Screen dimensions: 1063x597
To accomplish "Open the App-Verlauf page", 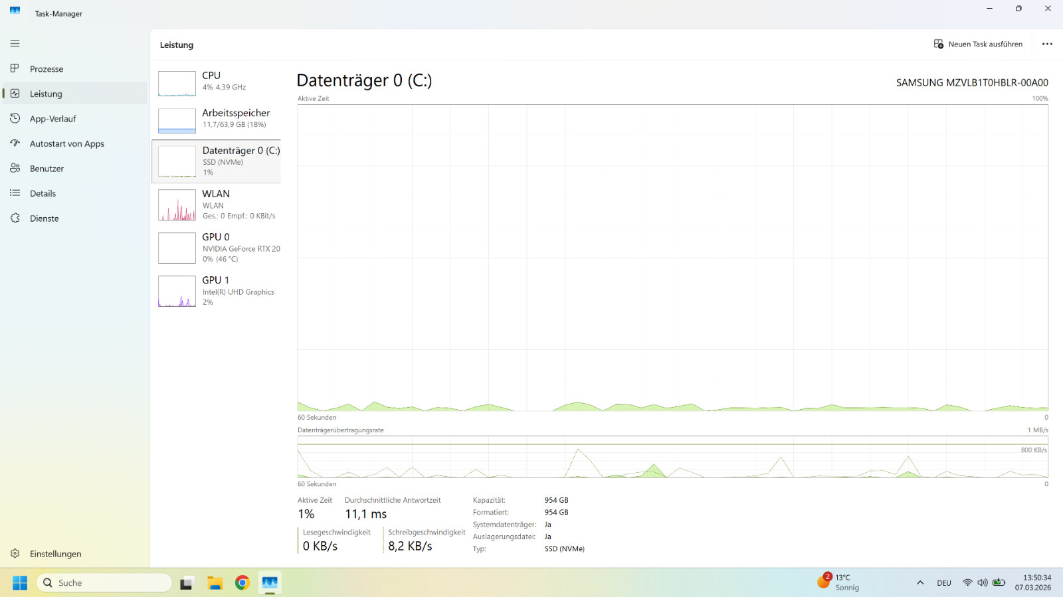I will click(75, 118).
